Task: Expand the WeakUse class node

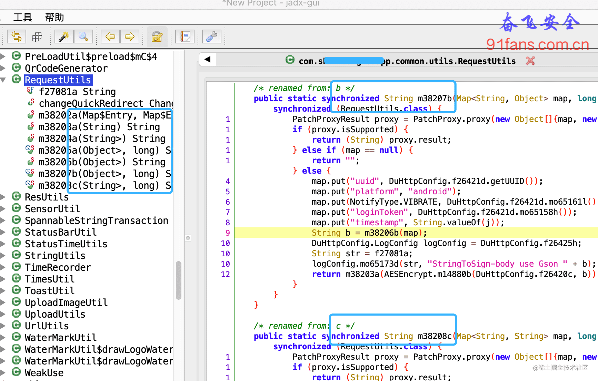Action: pos(3,373)
